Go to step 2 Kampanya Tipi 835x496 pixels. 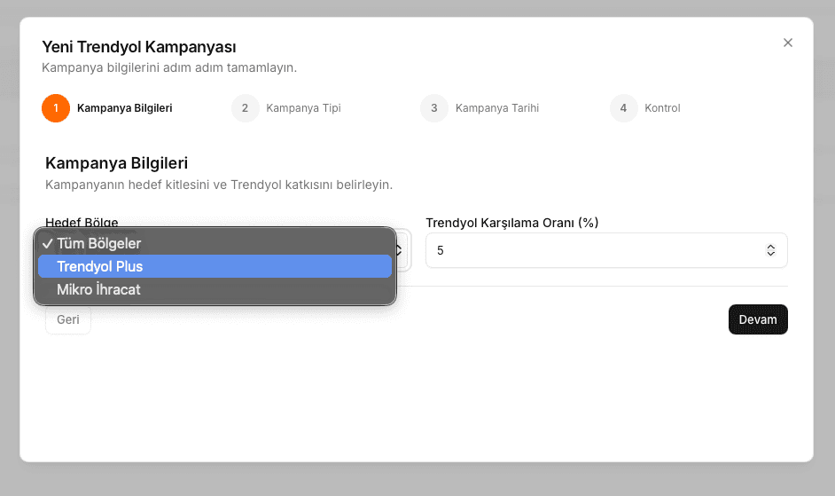pos(286,108)
